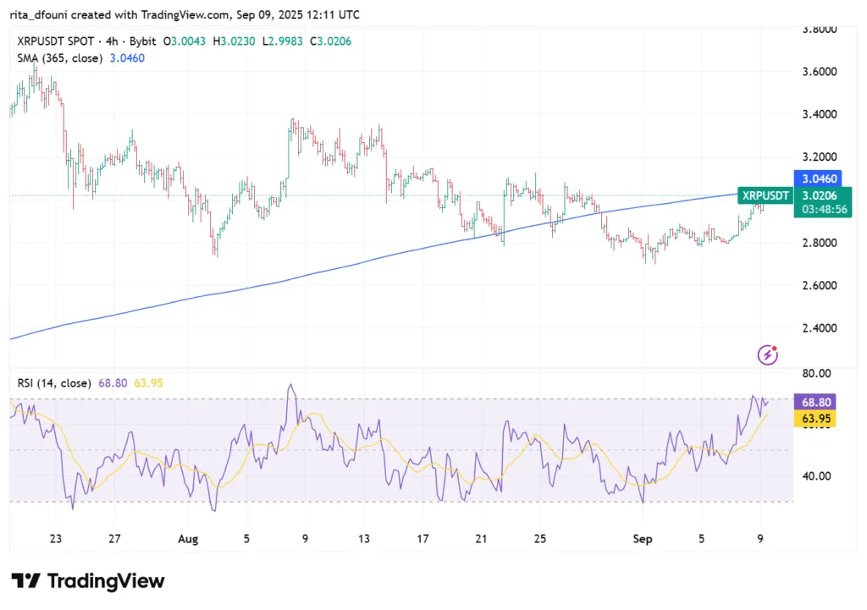Click the purple lightning bolt icon
Image resolution: width=867 pixels, height=610 pixels.
click(768, 354)
